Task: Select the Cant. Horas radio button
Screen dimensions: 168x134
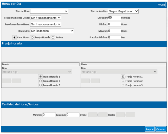Action: 15,37
